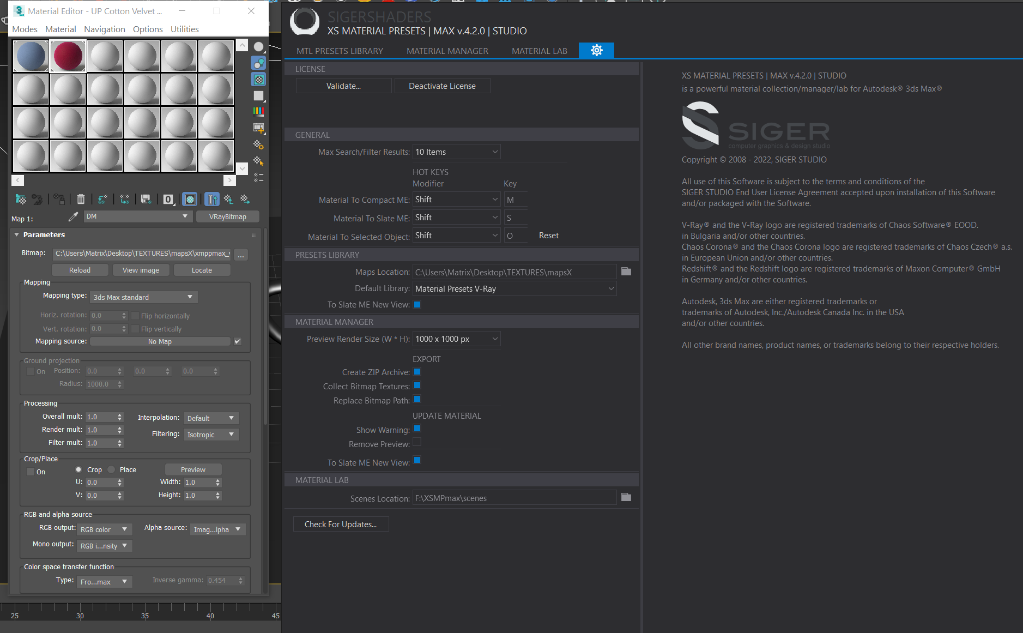Click the Get Material icon
1023x633 pixels.
click(20, 200)
